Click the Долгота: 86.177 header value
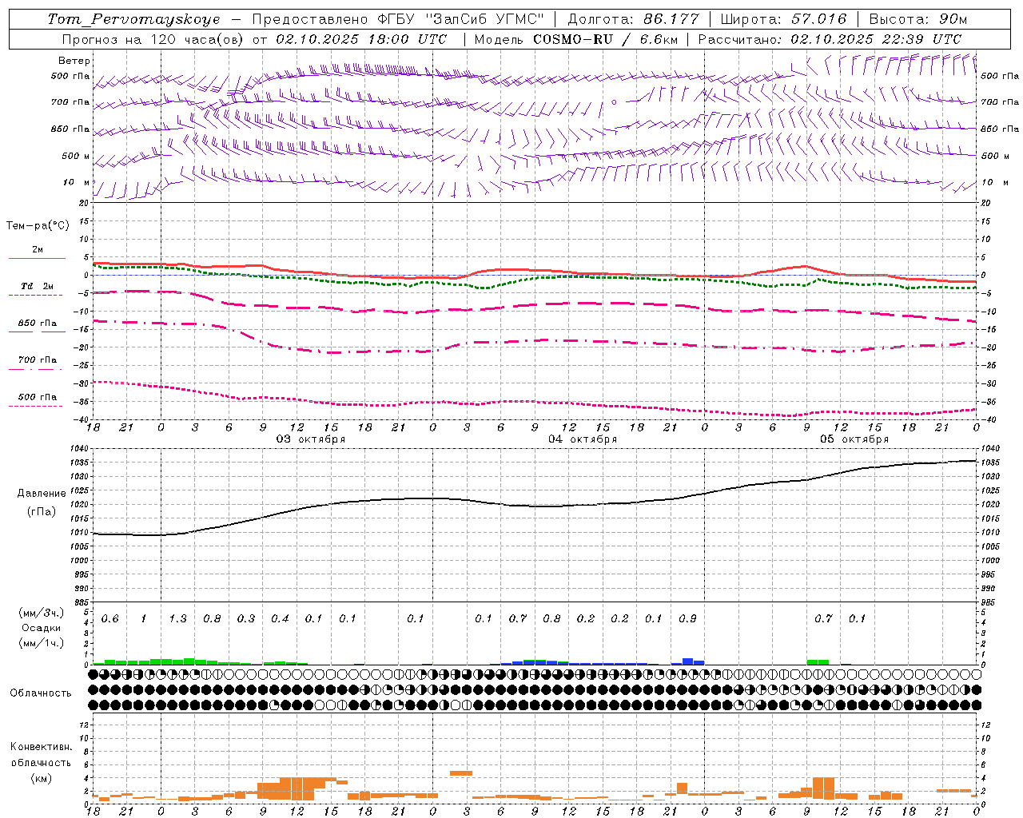Screen dimensions: 1023x818 633,19
